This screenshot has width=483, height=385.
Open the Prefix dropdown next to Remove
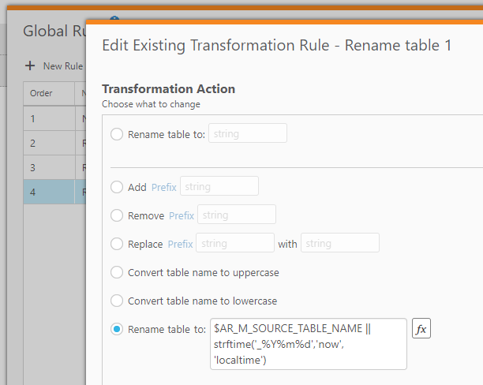pyautogui.click(x=182, y=215)
